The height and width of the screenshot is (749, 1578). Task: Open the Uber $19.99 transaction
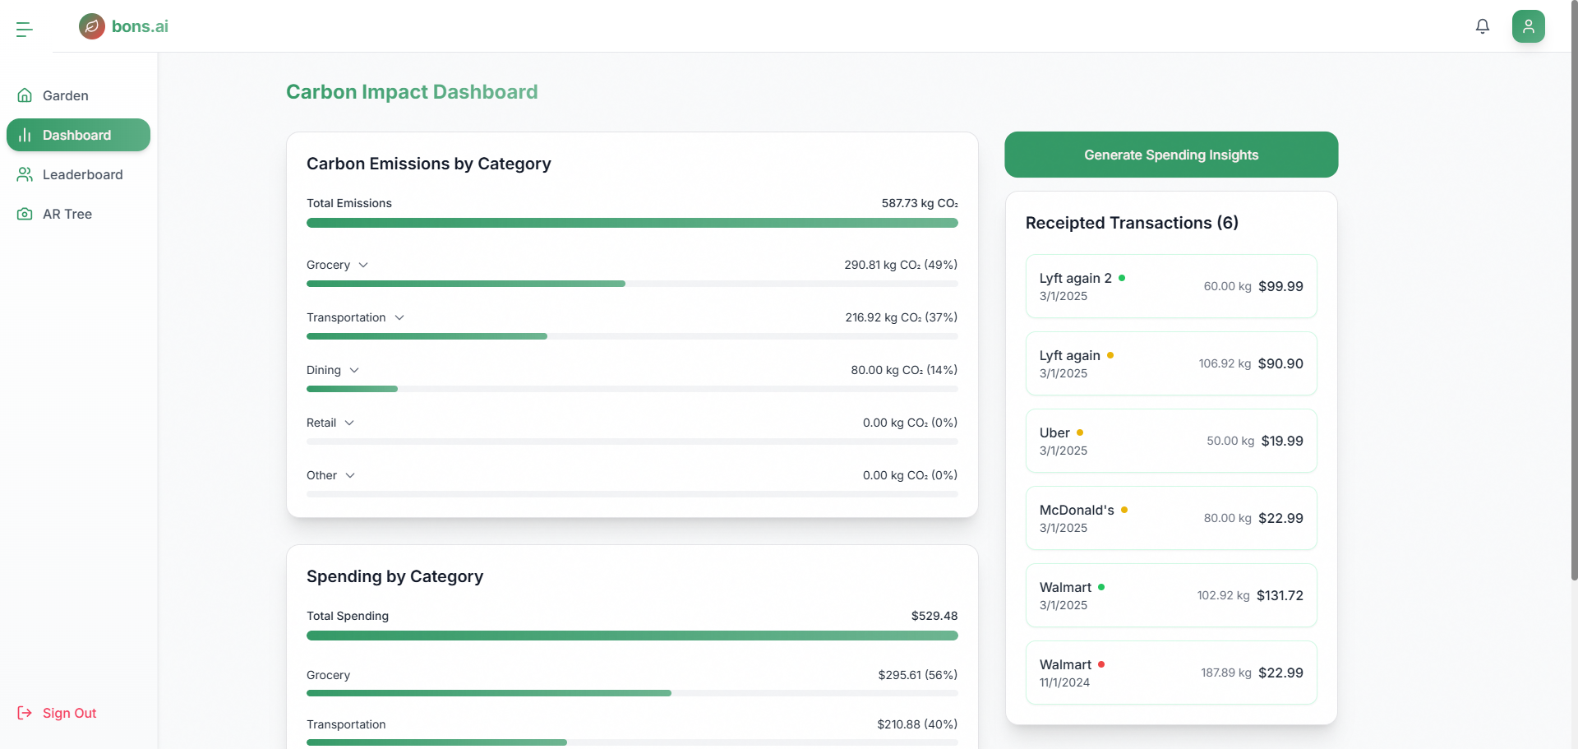click(1171, 441)
